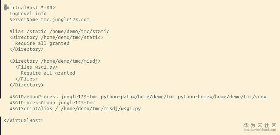
Task: Click the first closing Directory tag
Action: [26, 49]
